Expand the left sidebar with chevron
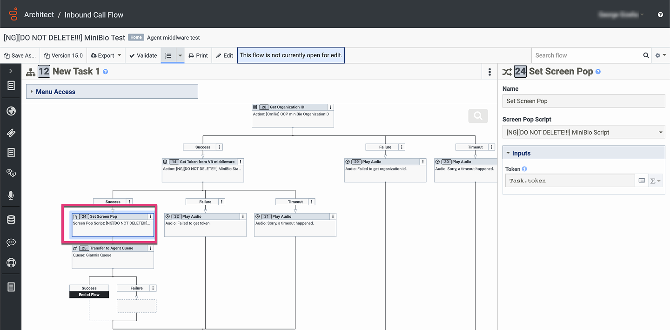670x330 pixels. point(11,71)
